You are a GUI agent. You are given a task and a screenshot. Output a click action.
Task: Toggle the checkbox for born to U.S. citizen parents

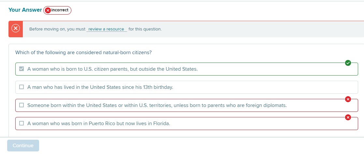click(22, 69)
